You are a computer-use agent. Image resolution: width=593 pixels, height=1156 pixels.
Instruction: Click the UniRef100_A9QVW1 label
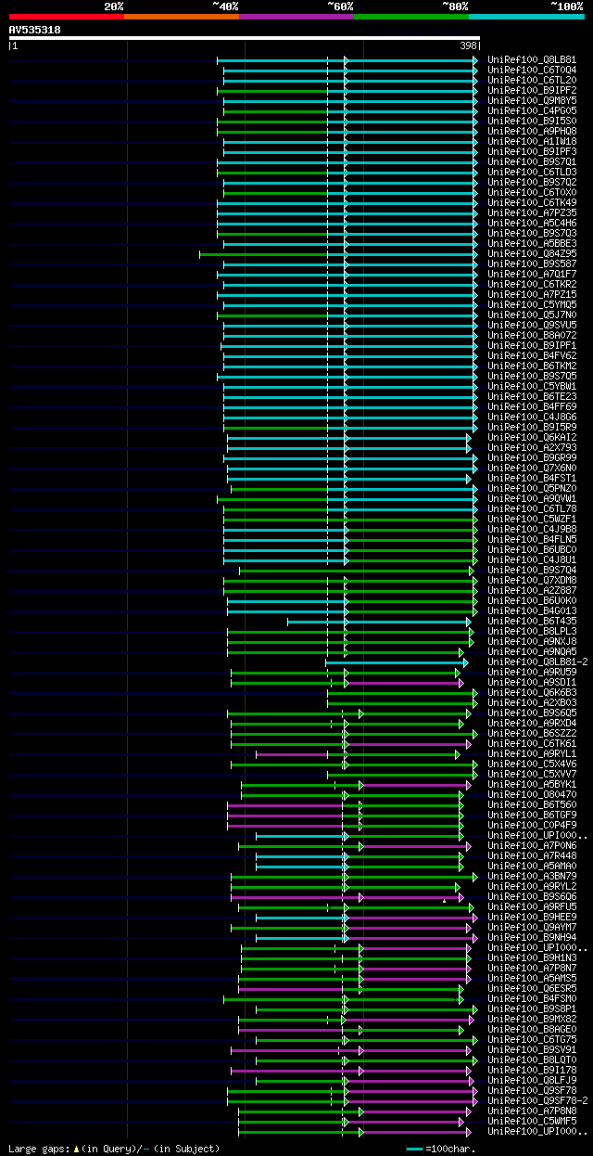(532, 498)
